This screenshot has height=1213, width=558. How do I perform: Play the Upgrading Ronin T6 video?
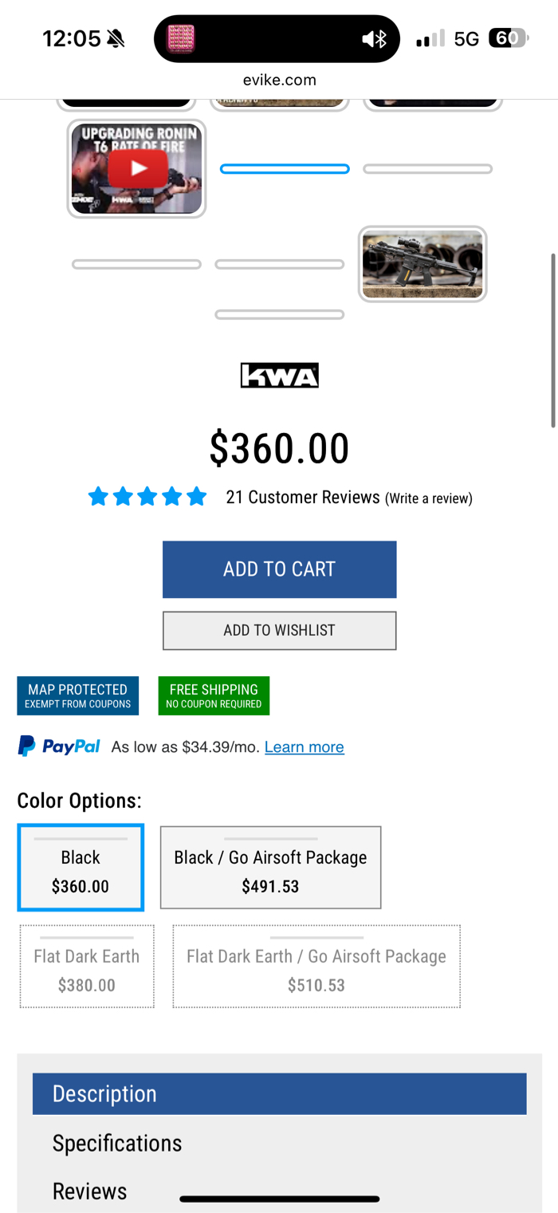pos(138,168)
